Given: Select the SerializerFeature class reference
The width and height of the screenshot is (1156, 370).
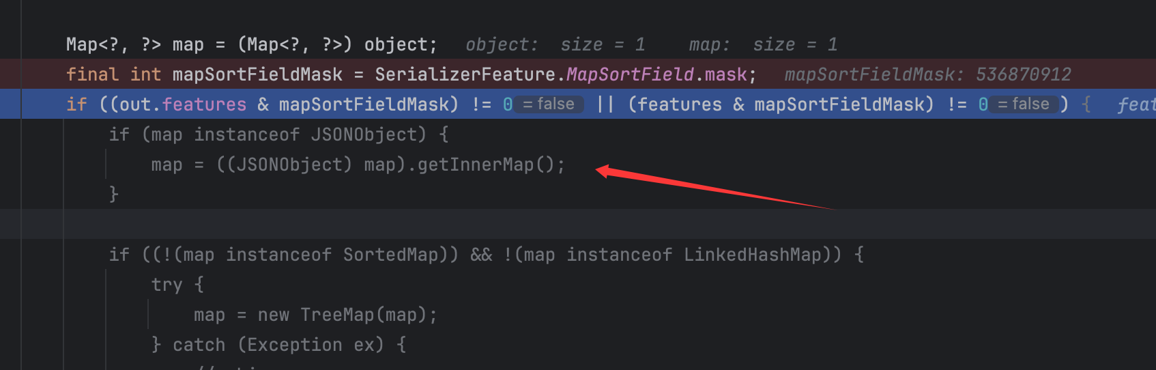Looking at the screenshot, I should (465, 74).
